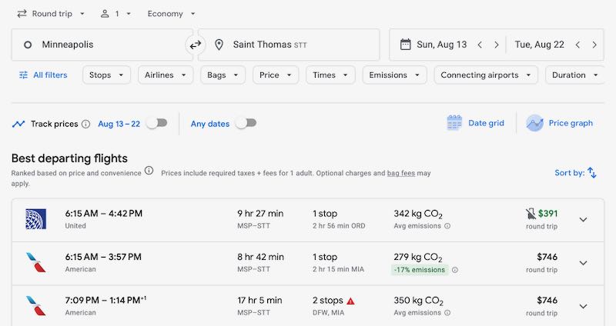Open the Round trip type dropdown
616x326 pixels.
(x=51, y=14)
